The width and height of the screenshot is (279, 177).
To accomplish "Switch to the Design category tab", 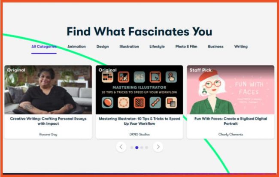I will (103, 47).
